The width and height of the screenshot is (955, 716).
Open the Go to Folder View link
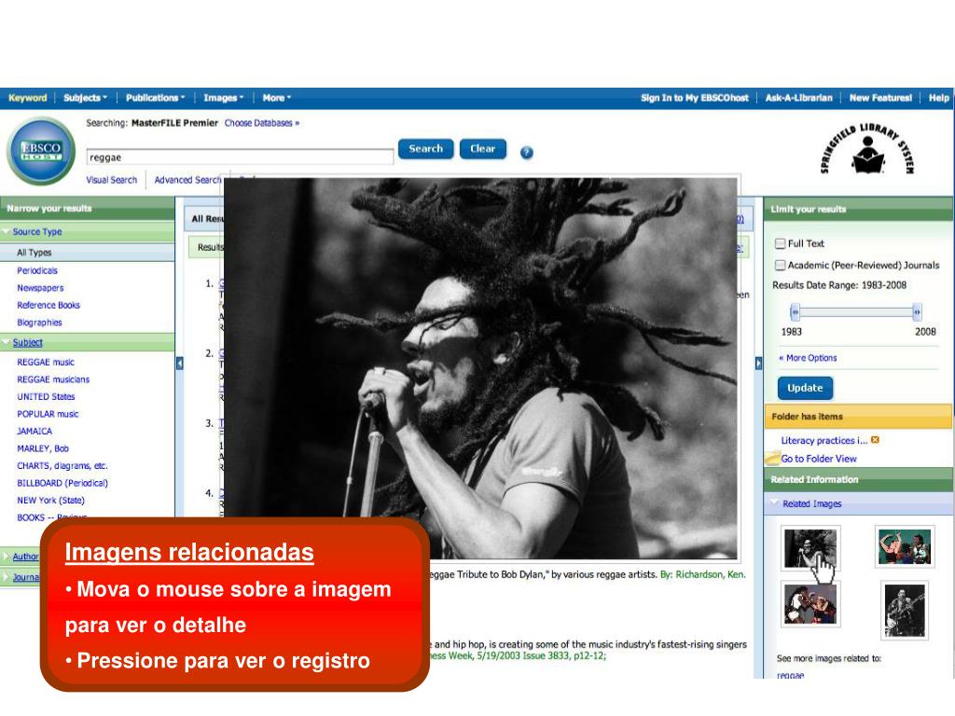pyautogui.click(x=819, y=459)
